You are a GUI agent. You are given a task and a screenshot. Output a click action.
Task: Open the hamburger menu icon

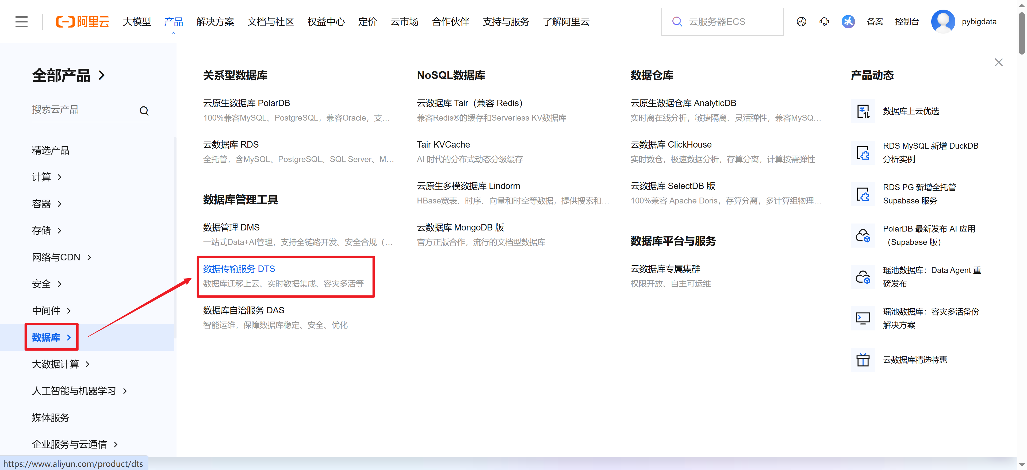21,22
